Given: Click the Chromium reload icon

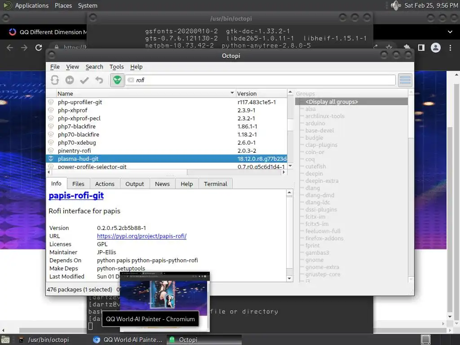Looking at the screenshot, I should 39,48.
